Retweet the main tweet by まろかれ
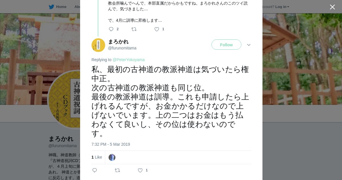Image resolution: width=342 pixels, height=180 pixels. coord(117,170)
